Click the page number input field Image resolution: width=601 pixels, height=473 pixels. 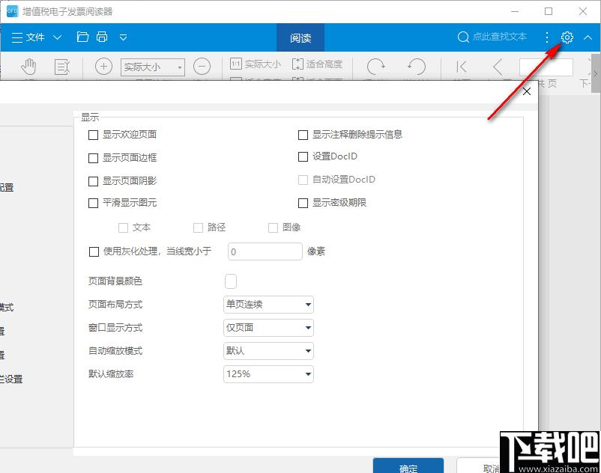coord(546,67)
